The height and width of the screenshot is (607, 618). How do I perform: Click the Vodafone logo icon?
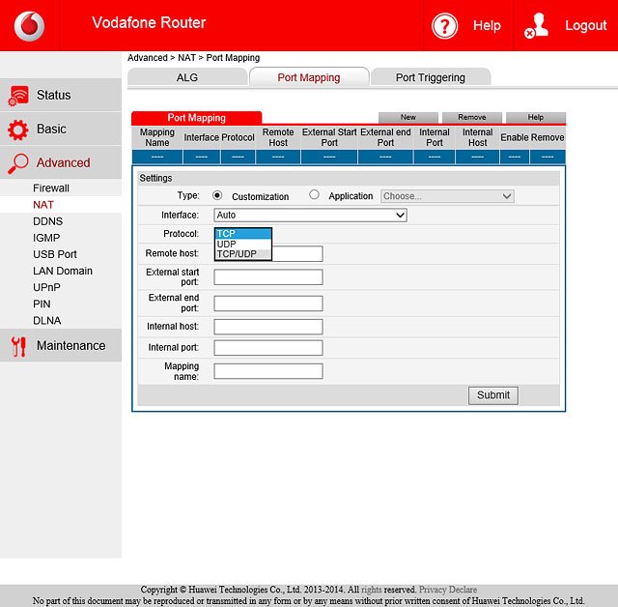coord(29,26)
